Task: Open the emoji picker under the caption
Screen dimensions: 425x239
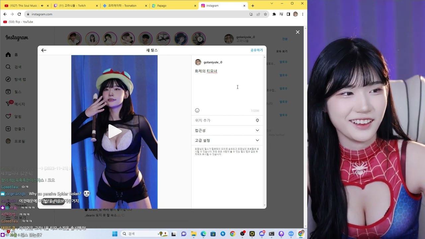Action: pos(197,111)
